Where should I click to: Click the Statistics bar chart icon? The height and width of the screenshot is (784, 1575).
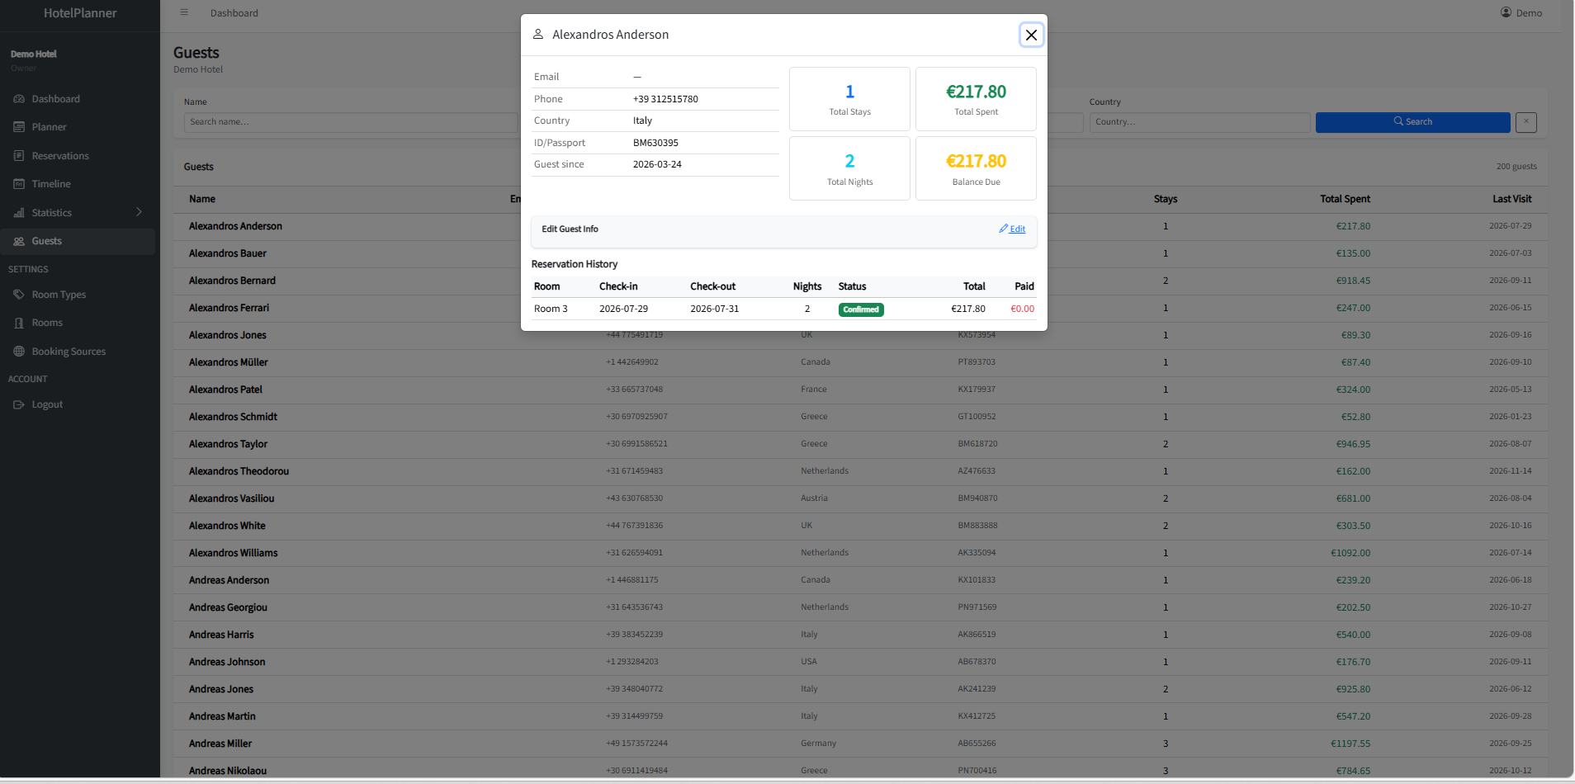[x=19, y=213]
